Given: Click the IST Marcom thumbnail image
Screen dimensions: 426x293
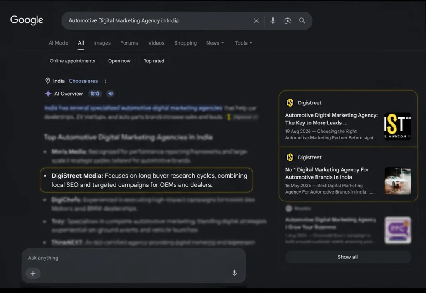Looking at the screenshot, I should pyautogui.click(x=397, y=127).
